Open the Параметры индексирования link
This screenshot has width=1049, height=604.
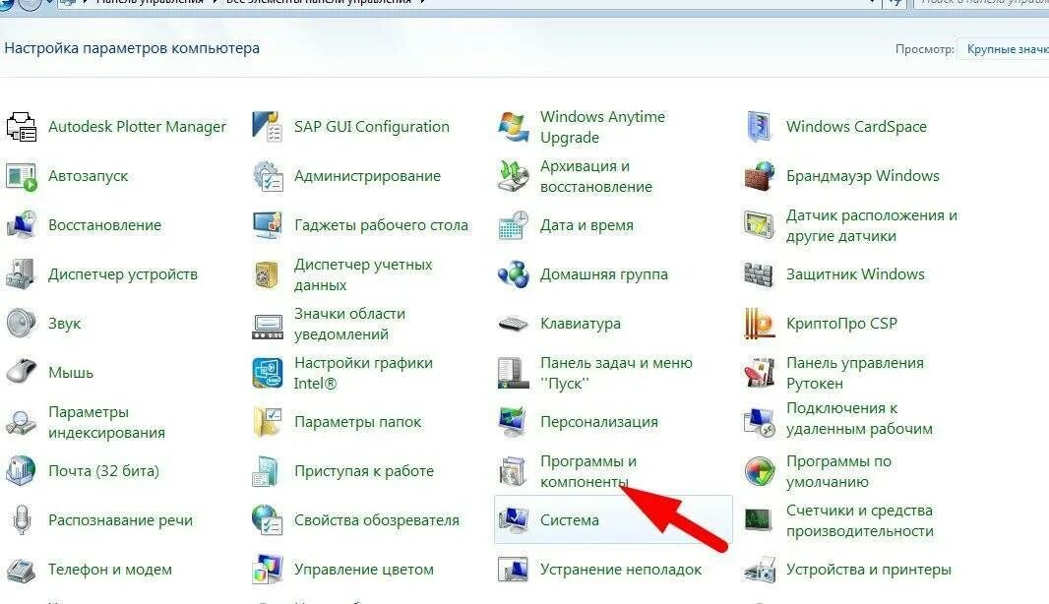[106, 422]
